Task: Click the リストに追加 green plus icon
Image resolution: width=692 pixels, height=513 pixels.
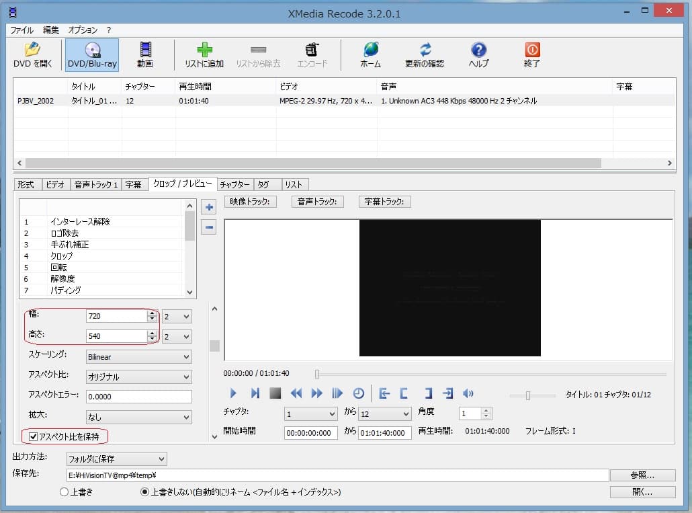Action: click(x=204, y=55)
